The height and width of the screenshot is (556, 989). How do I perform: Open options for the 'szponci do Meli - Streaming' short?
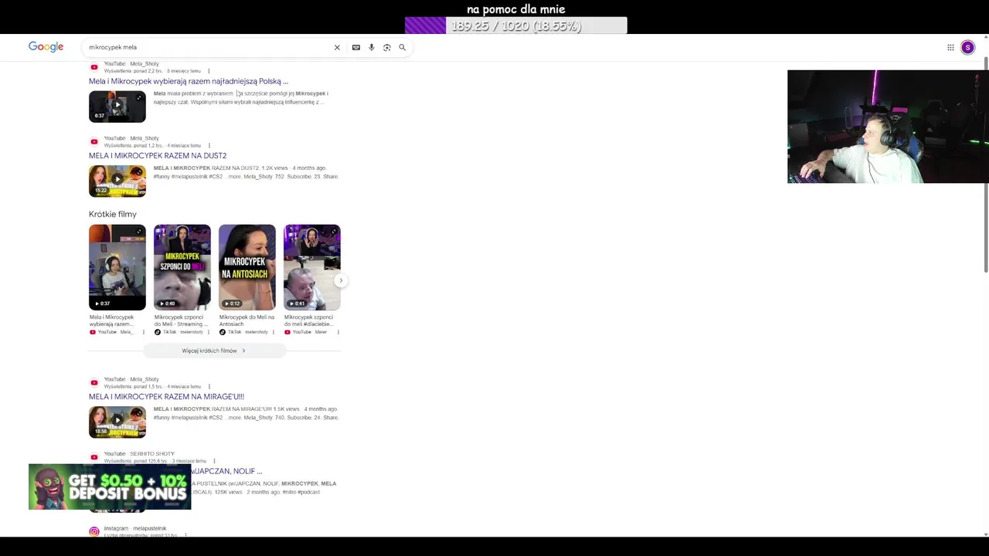(208, 332)
